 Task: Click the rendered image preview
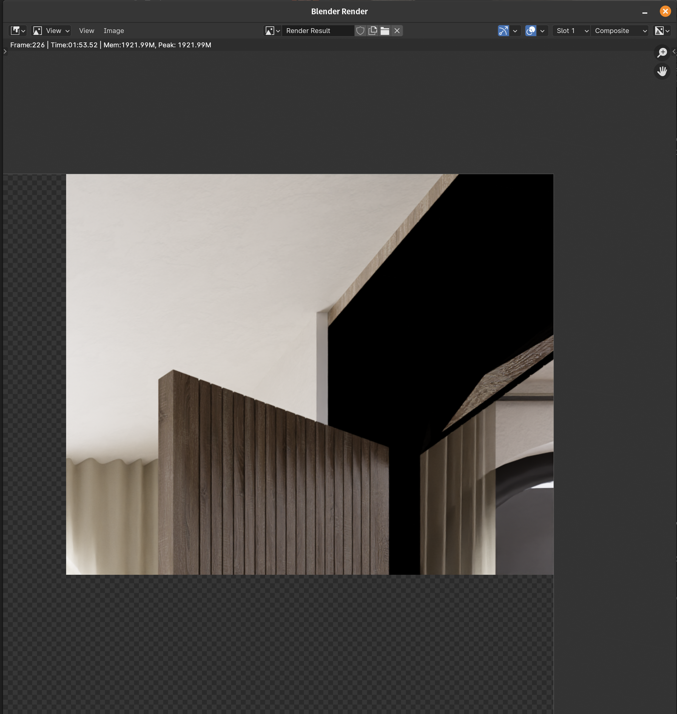click(310, 374)
